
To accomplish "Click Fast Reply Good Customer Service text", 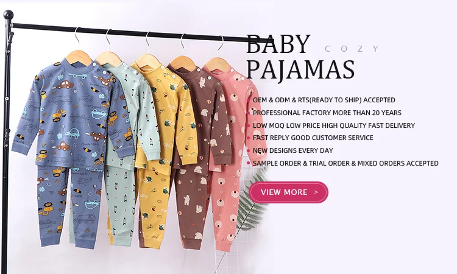I will click(313, 138).
